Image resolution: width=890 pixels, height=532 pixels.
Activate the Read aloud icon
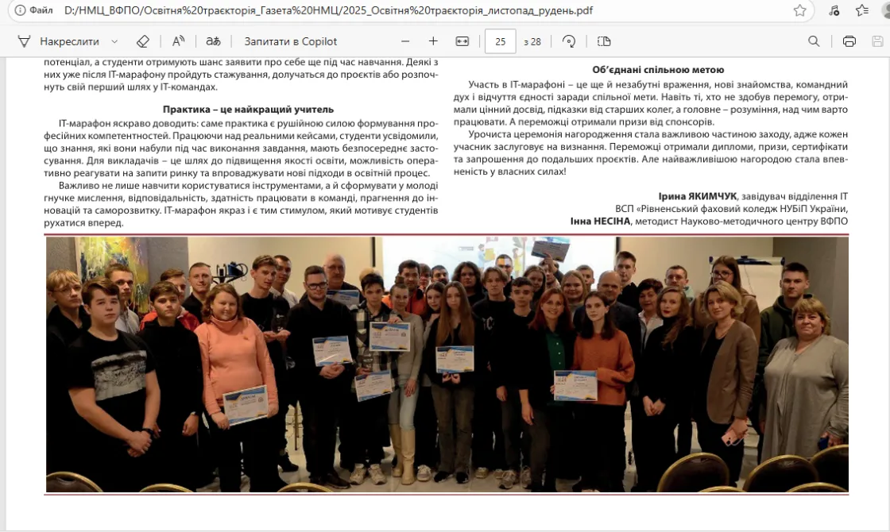pos(179,41)
